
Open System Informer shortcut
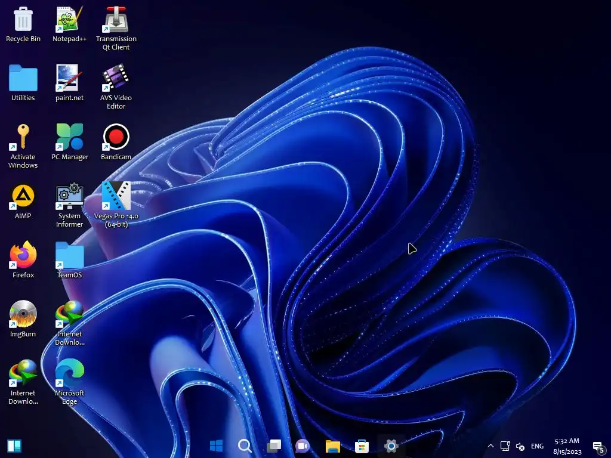pyautogui.click(x=69, y=206)
